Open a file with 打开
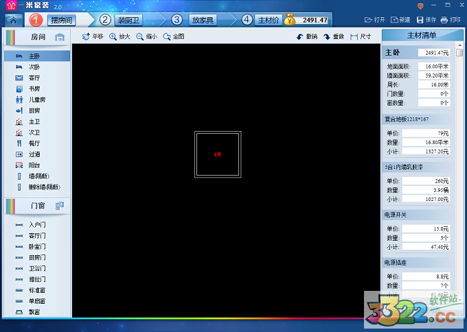The width and height of the screenshot is (467, 332). pyautogui.click(x=374, y=20)
